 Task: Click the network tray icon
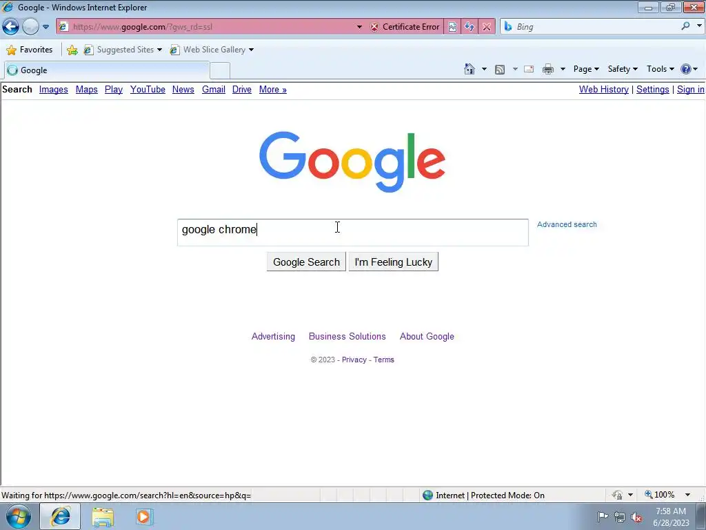pyautogui.click(x=620, y=517)
